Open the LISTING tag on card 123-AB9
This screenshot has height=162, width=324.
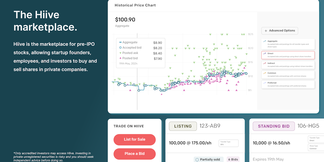[x=183, y=126]
